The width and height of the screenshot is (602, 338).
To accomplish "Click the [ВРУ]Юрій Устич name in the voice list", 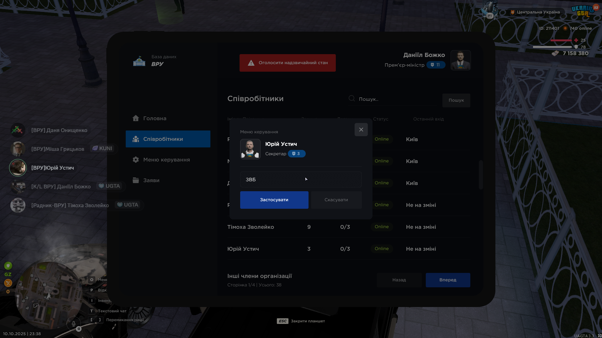I will (53, 168).
